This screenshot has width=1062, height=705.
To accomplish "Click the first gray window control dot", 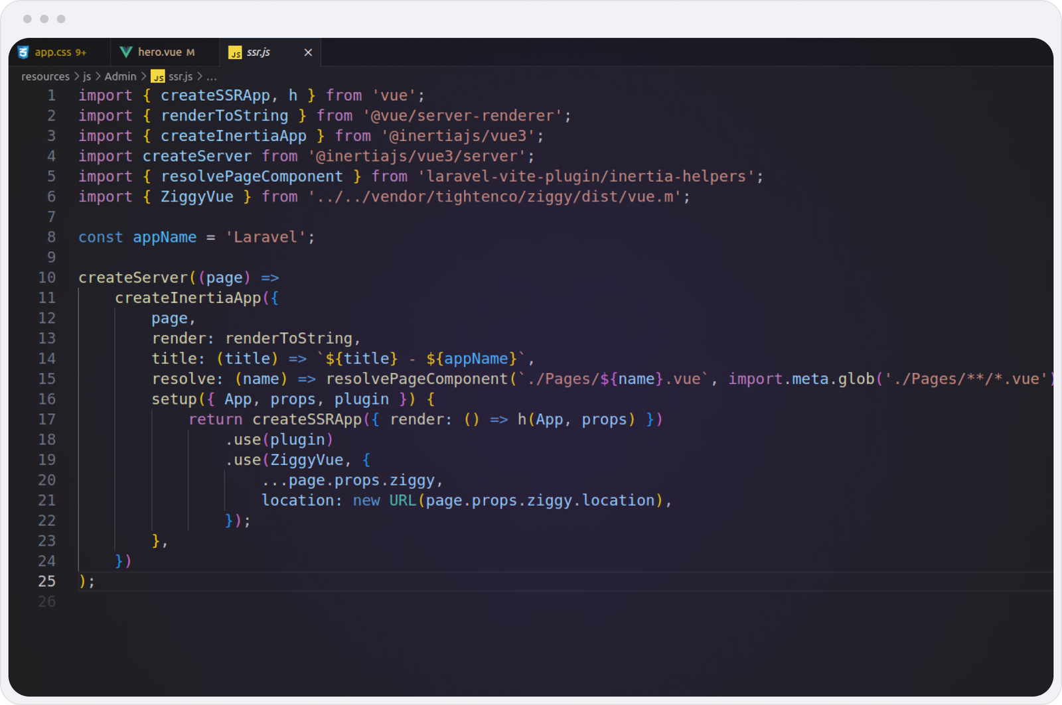I will (27, 19).
